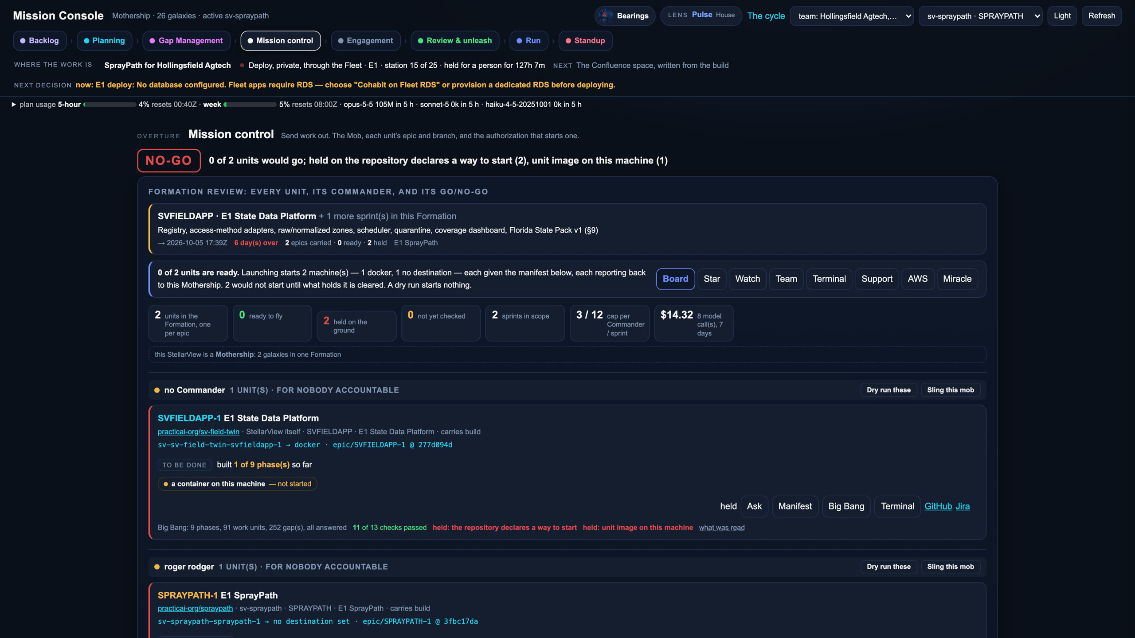Click the Refresh button
This screenshot has height=638, width=1135.
(1101, 16)
